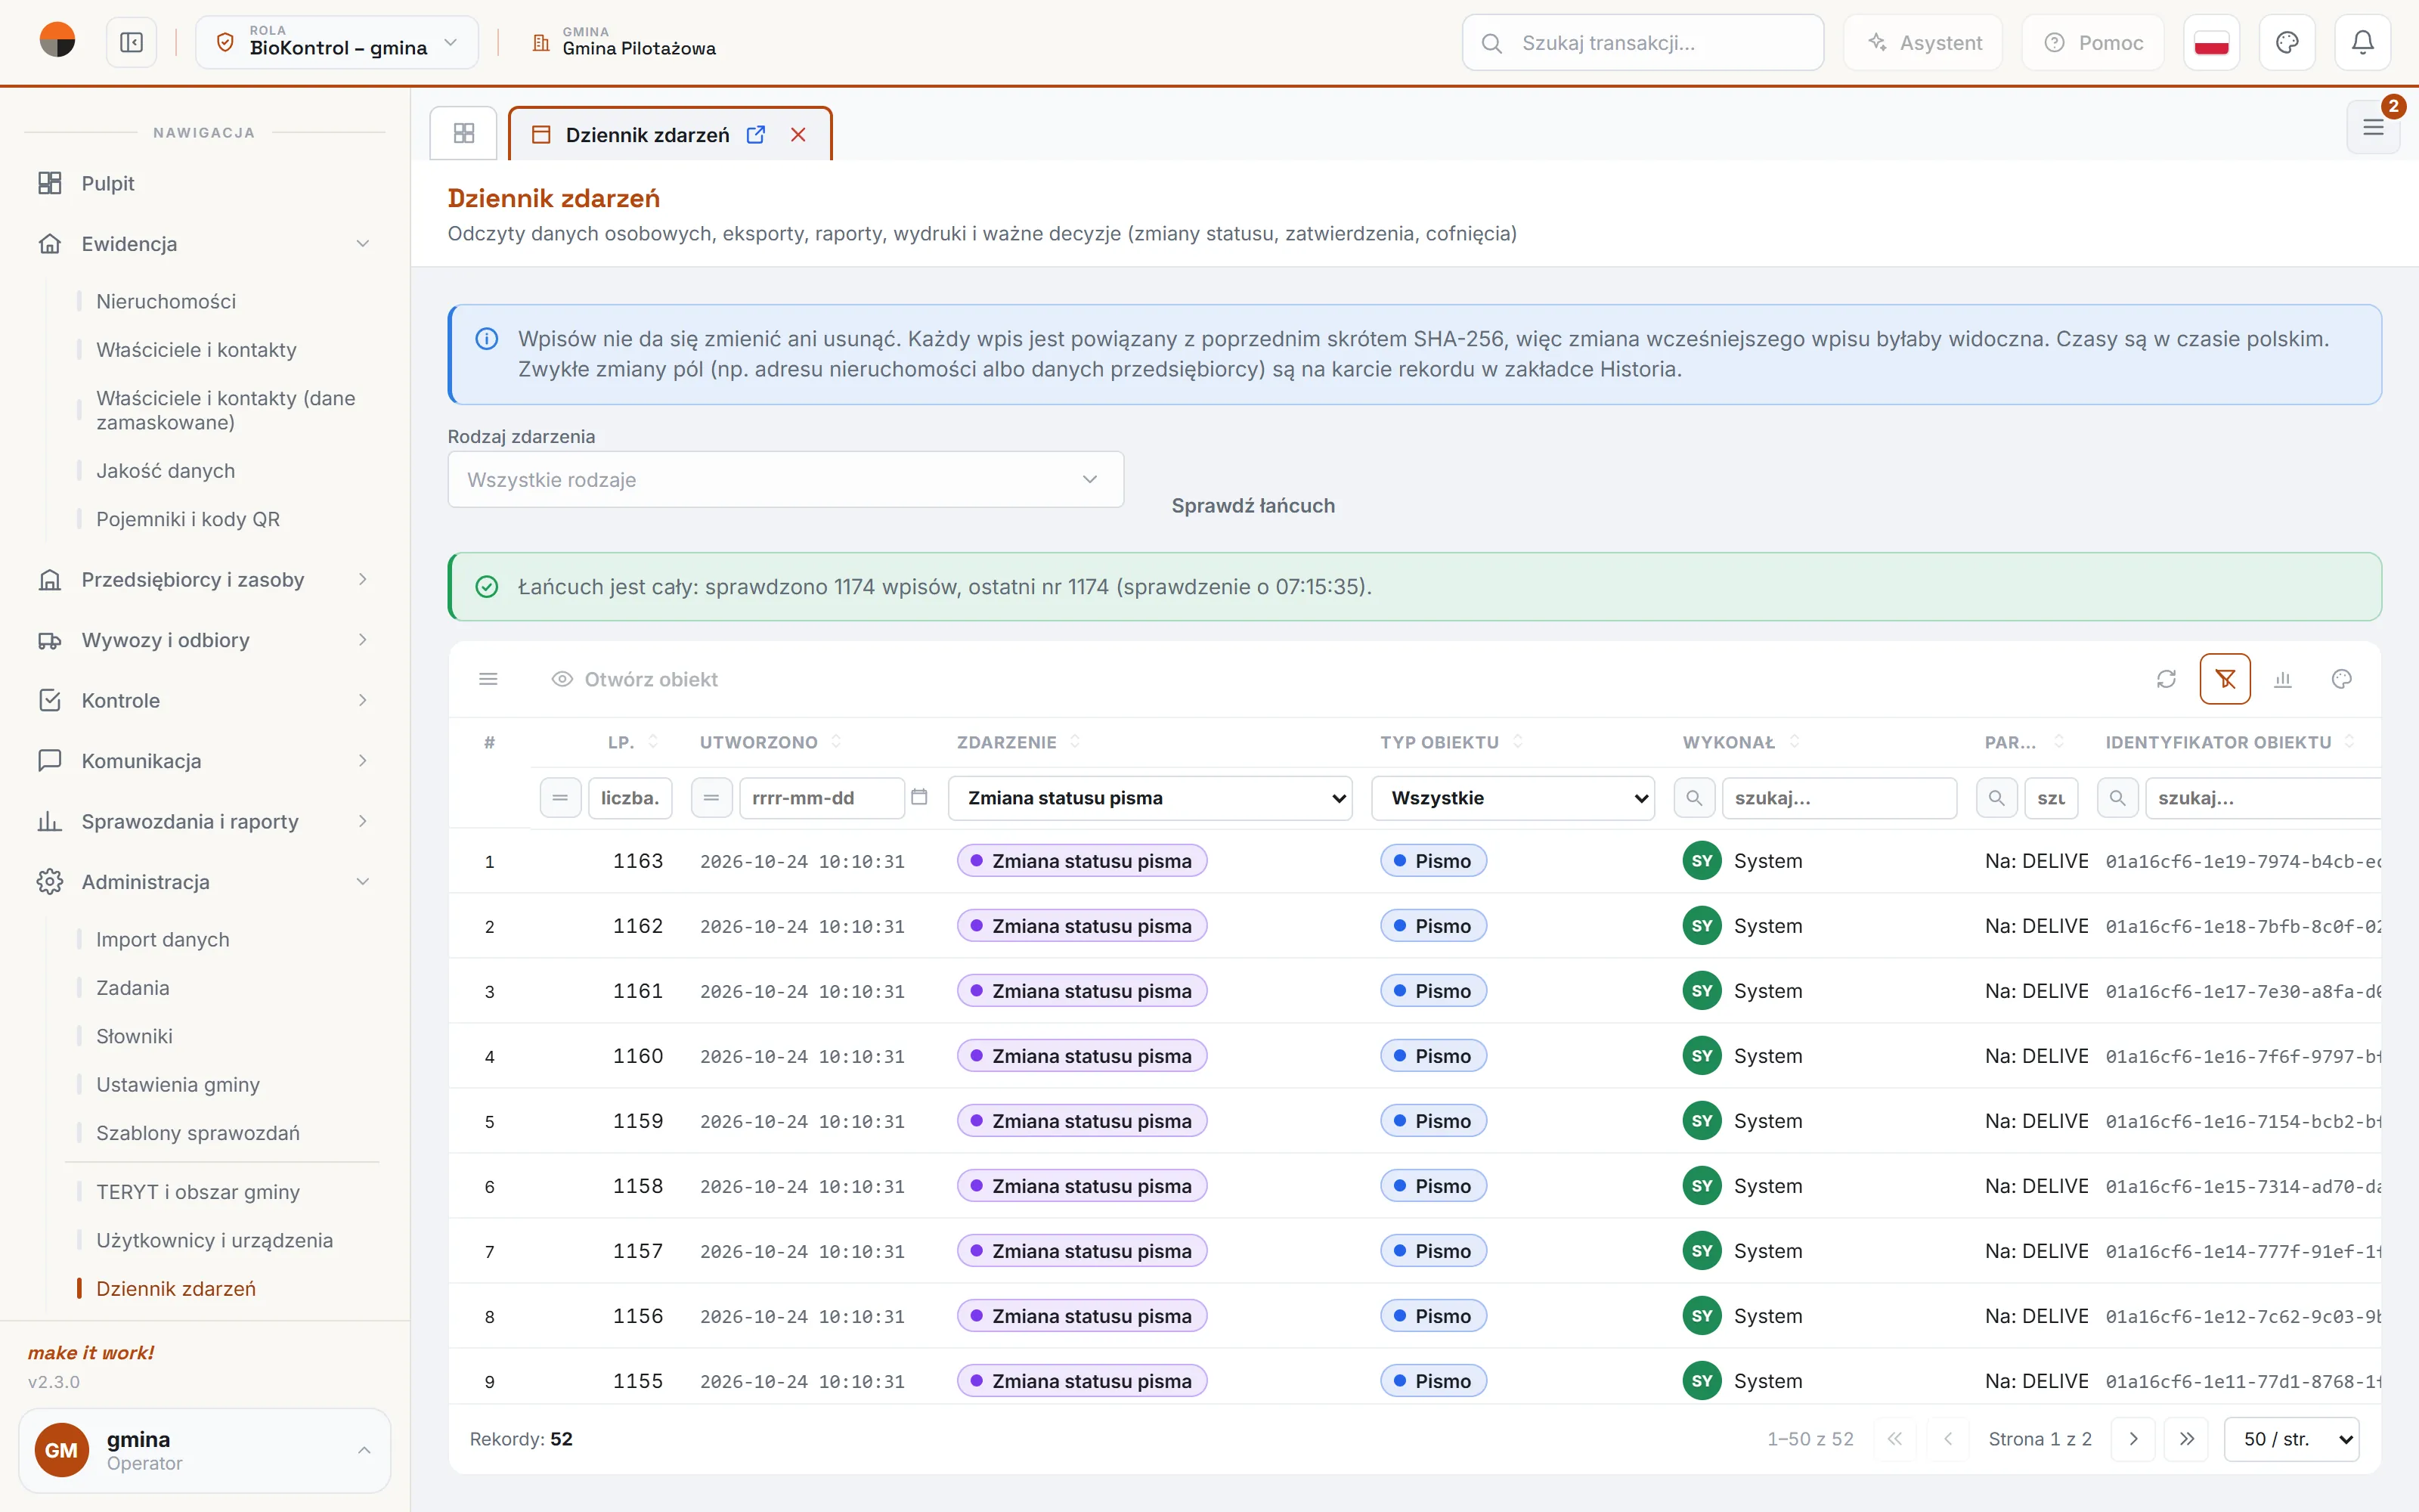Sort by the Utworzono column header
This screenshot has width=2419, height=1512.
770,742
